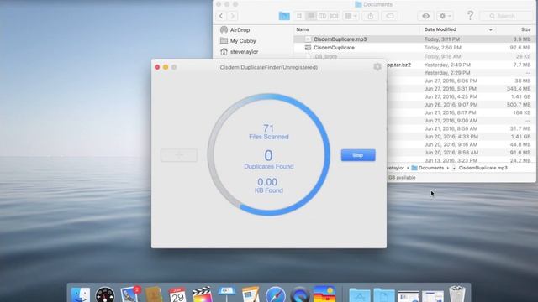Click the row sized 500.7 MB
The image size is (538, 302).
click(x=461, y=104)
